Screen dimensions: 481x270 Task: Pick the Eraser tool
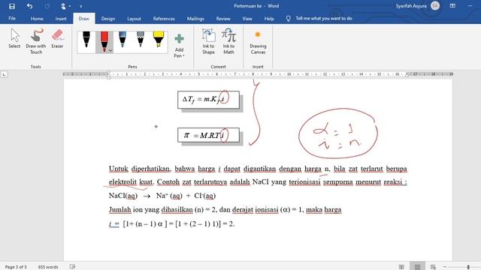pyautogui.click(x=57, y=38)
